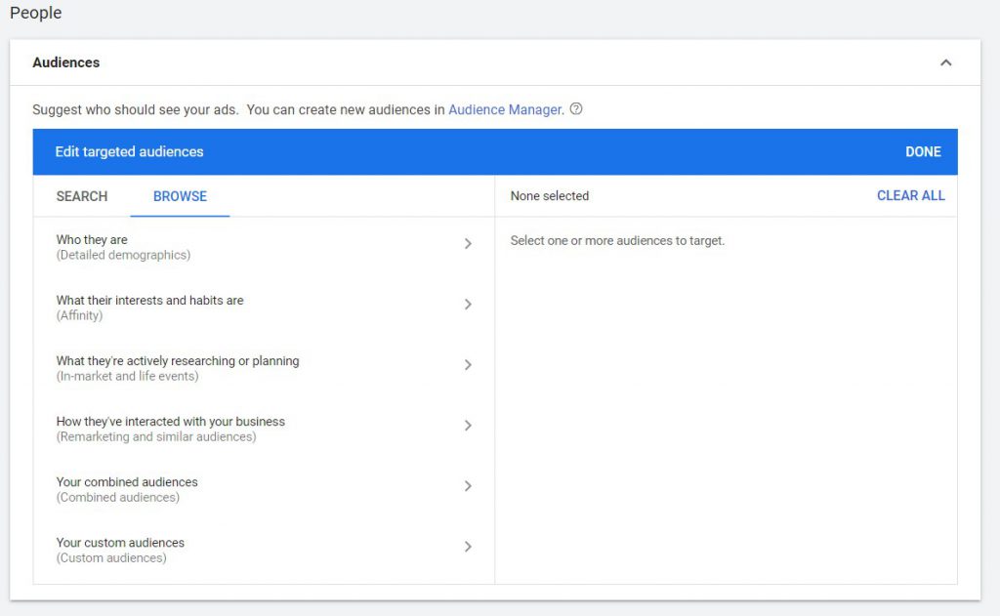
Task: Click the '(Combined audiences)' subtitle
Action: 118,498
